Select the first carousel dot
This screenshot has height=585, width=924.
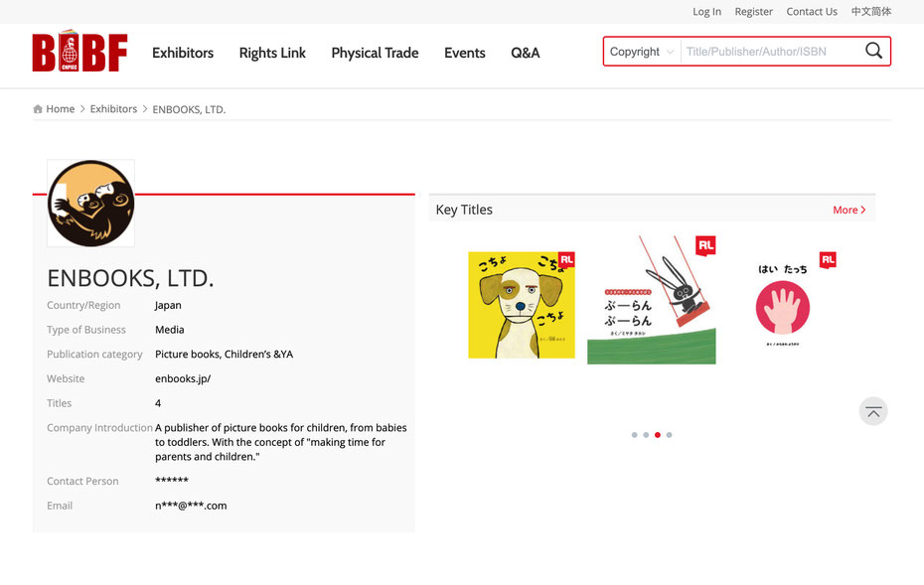tap(634, 435)
